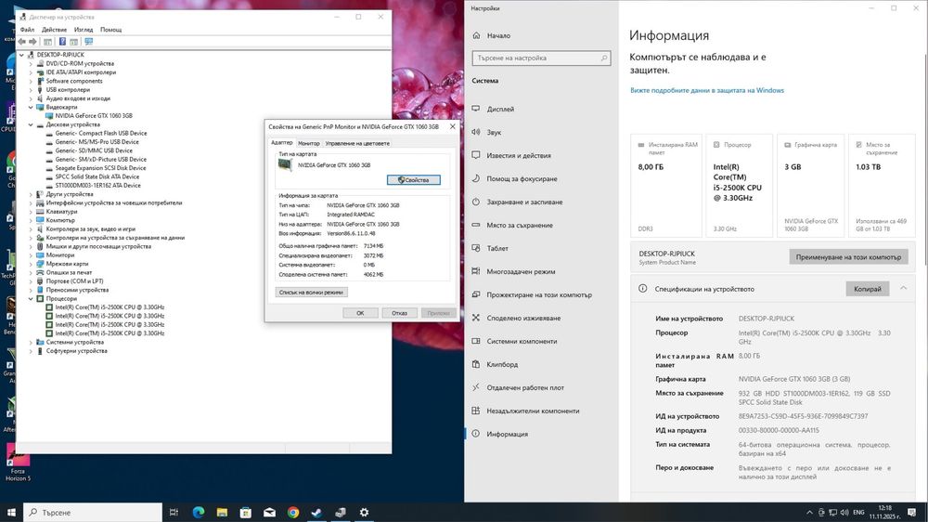
Task: Switch to Управление на цветовете tab
Action: [x=357, y=143]
